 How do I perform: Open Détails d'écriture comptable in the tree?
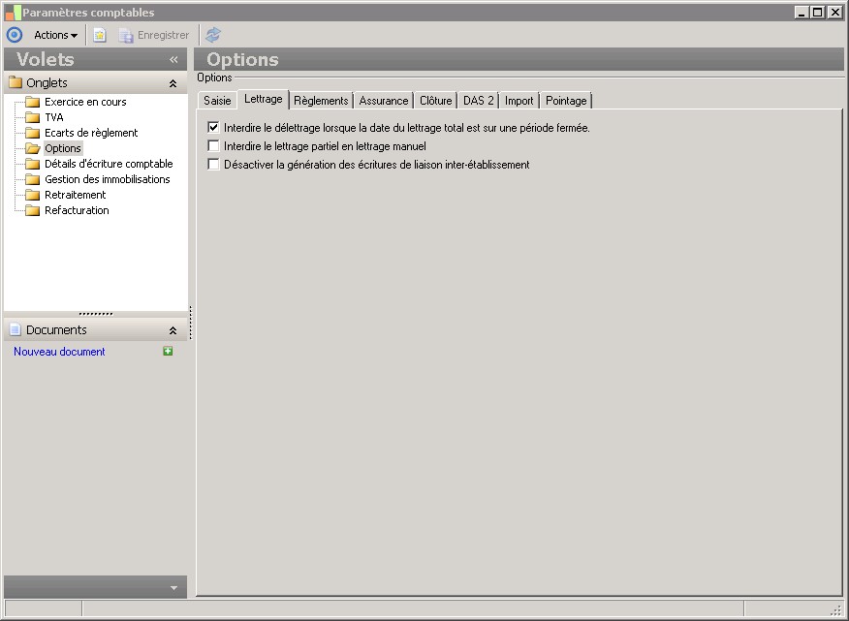pyautogui.click(x=109, y=164)
